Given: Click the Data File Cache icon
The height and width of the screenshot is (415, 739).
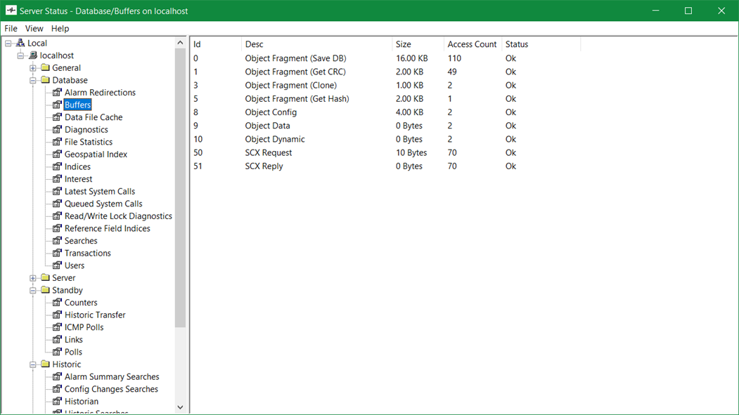Looking at the screenshot, I should [x=58, y=117].
